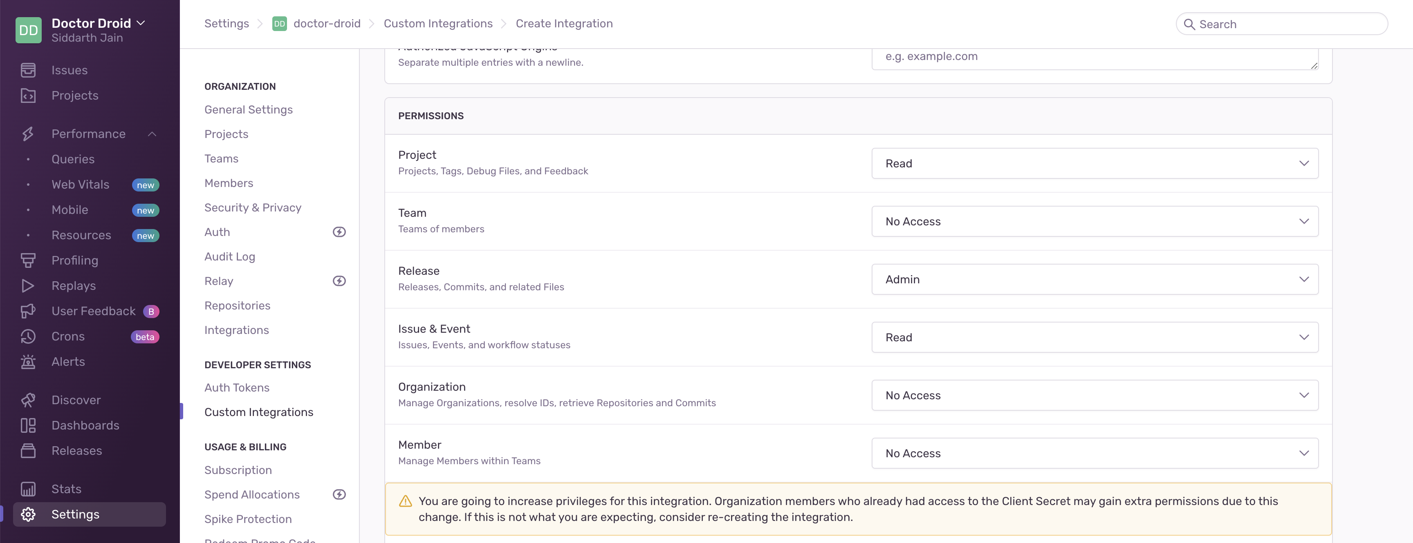Collapse the Performance section chevron

point(152,134)
